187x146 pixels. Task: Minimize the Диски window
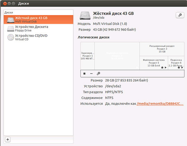click(x=9, y=3)
